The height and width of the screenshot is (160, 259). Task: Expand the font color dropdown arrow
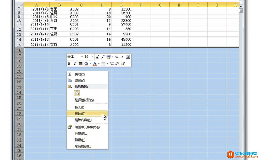coord(99,64)
